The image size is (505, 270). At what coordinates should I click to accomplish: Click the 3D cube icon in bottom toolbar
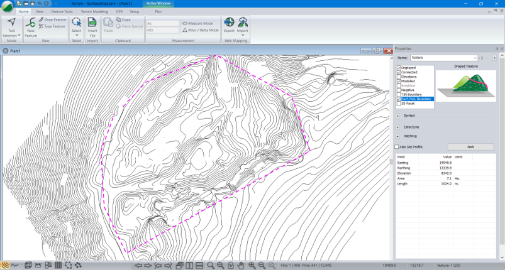click(x=28, y=266)
